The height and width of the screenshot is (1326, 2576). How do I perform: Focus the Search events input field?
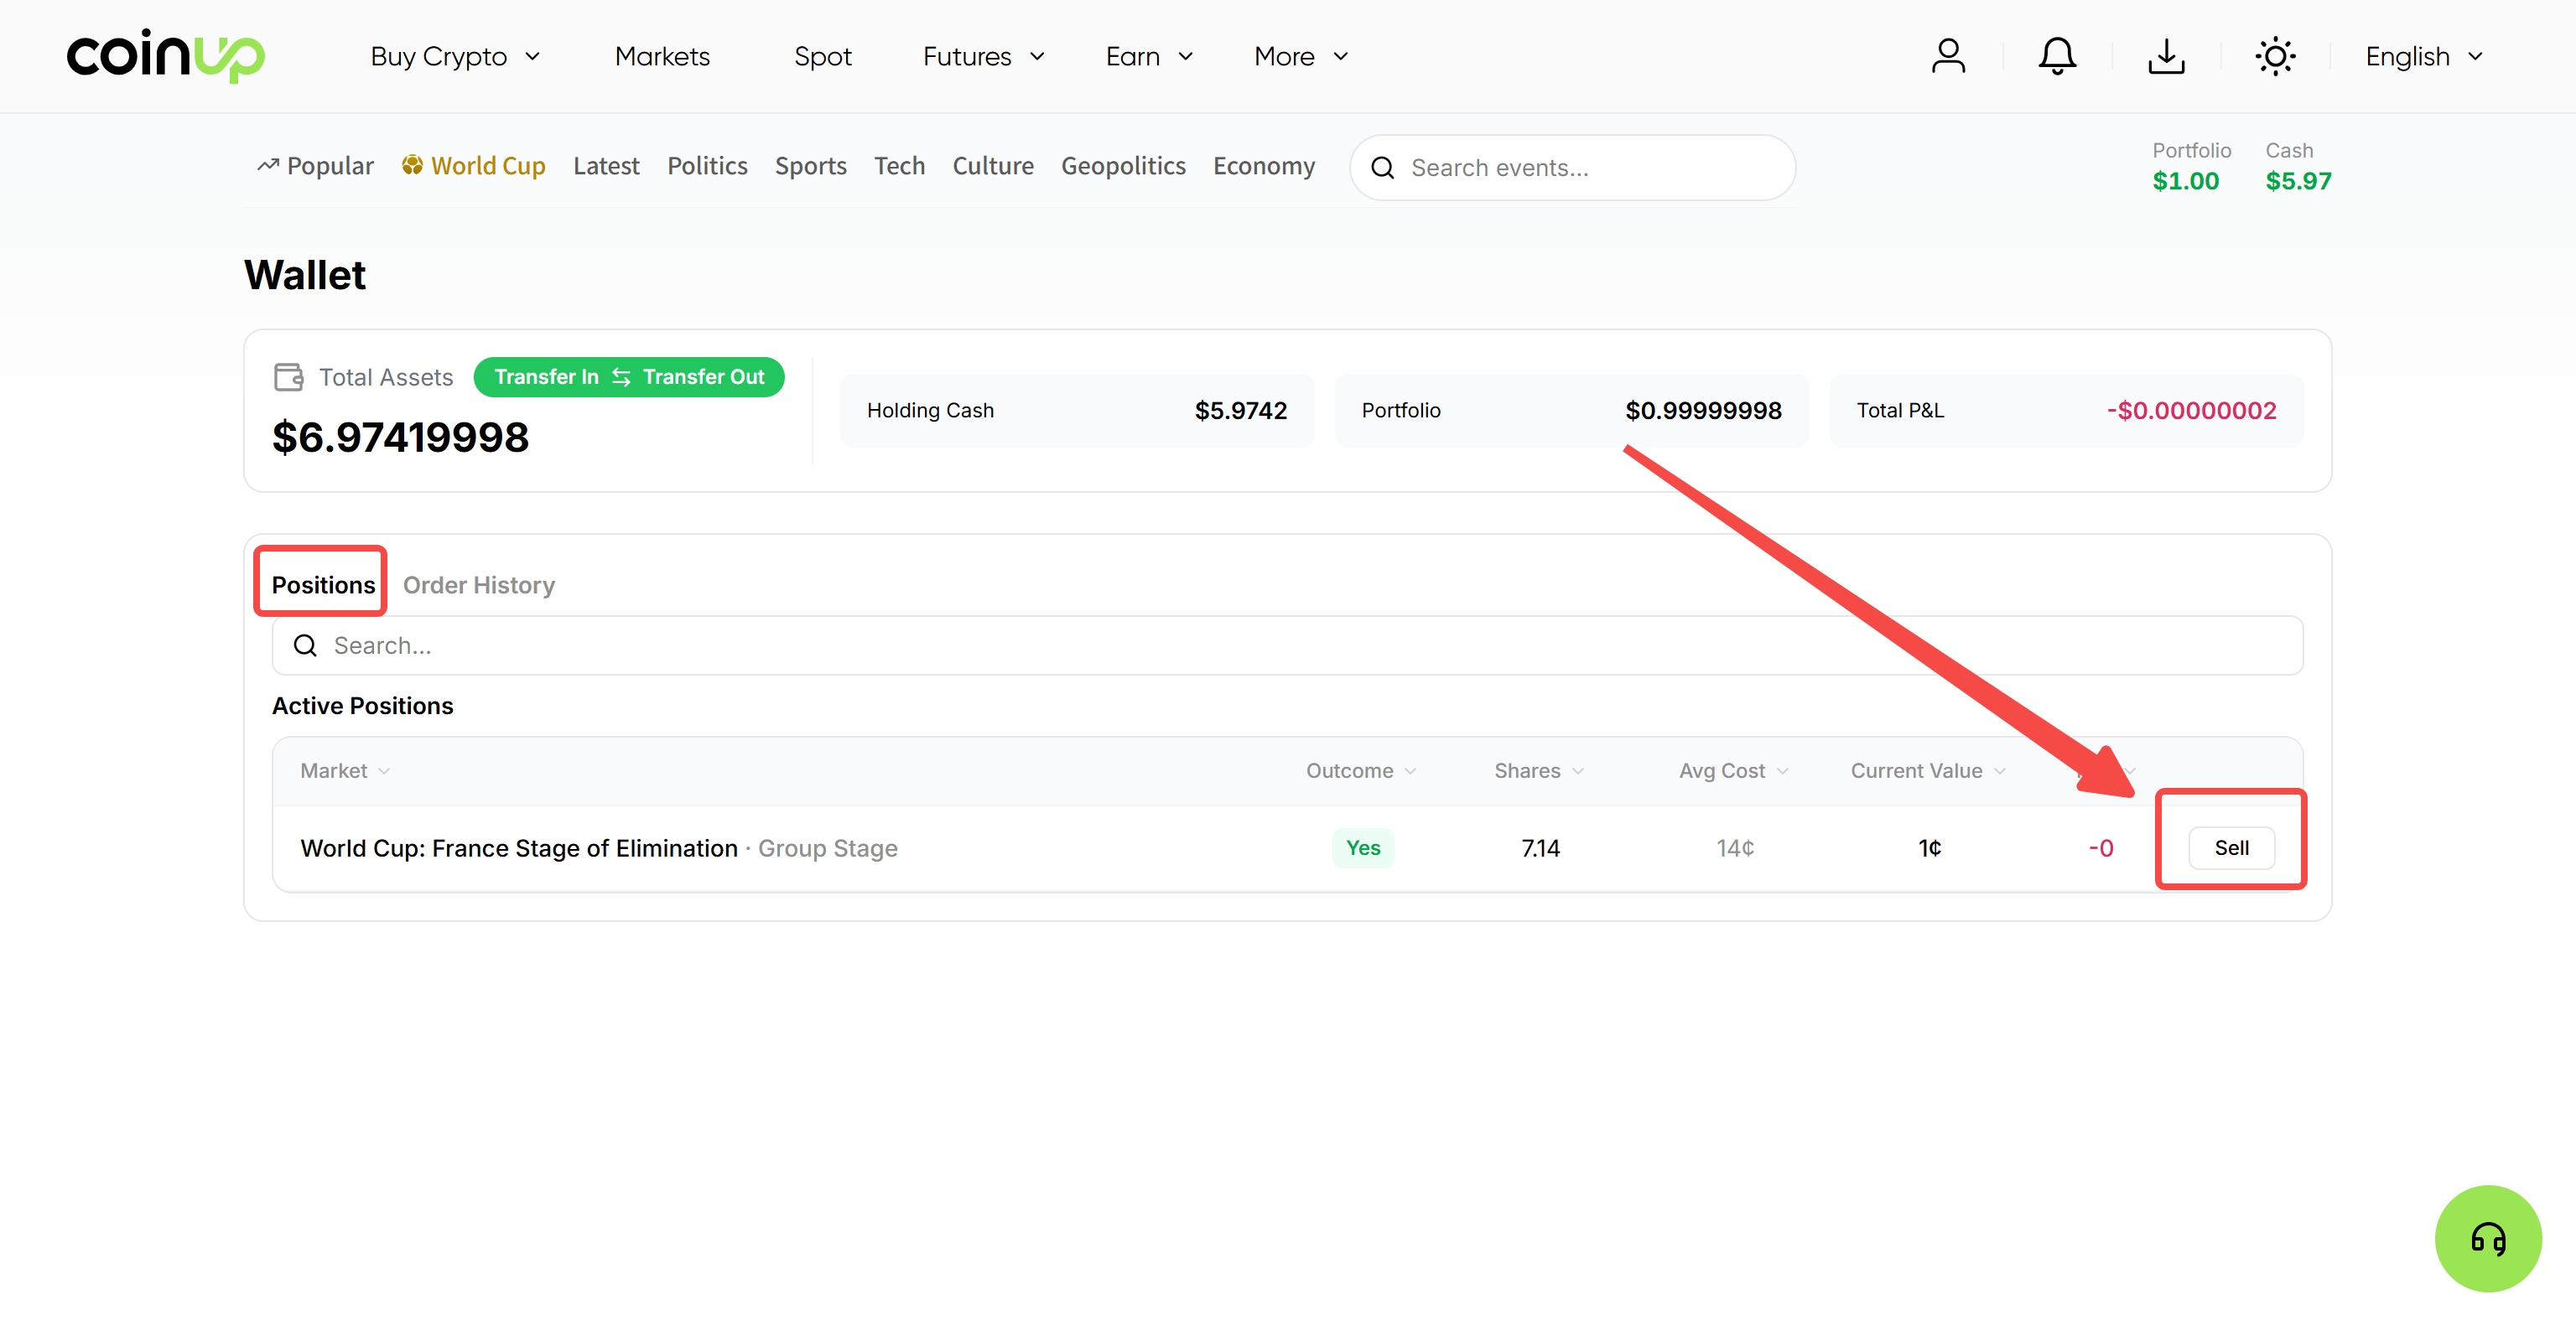[x=1572, y=168]
